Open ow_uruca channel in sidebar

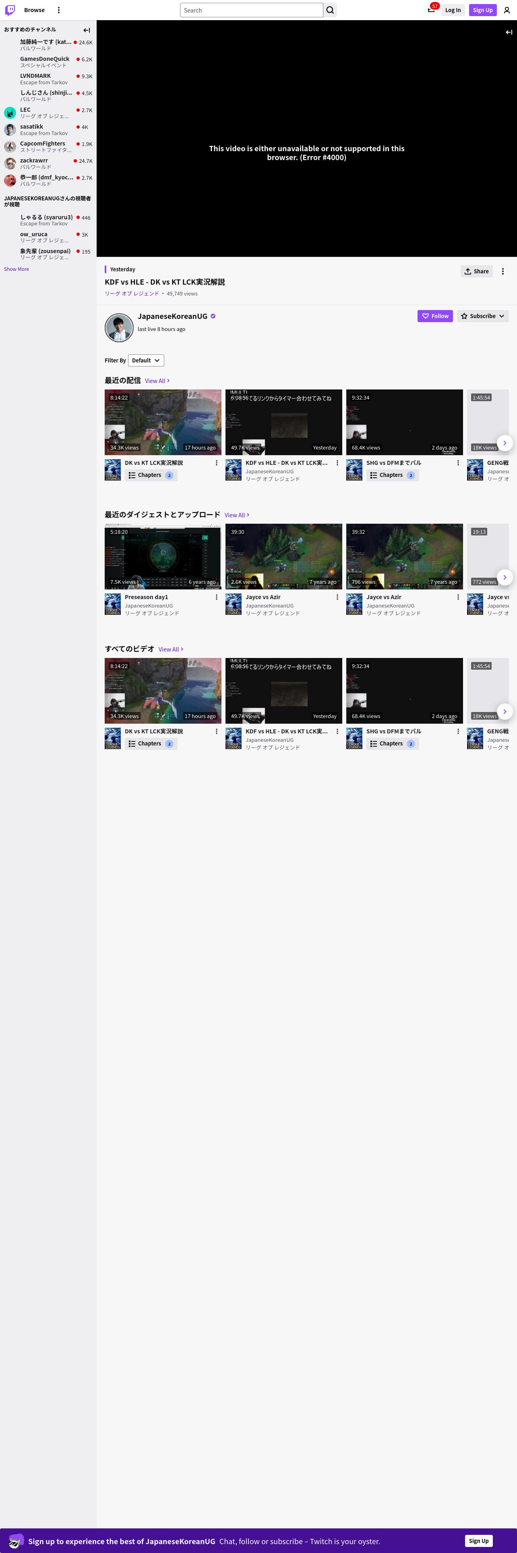(48, 237)
